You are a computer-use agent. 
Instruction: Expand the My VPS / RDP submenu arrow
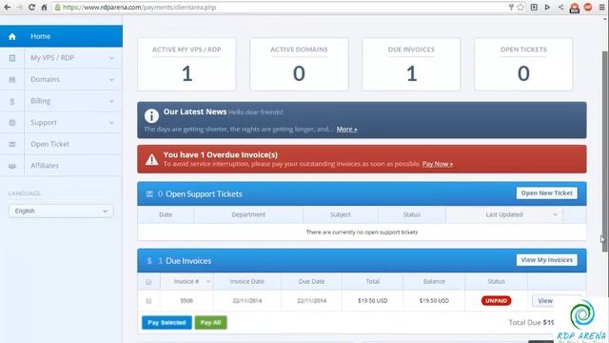[x=111, y=58]
